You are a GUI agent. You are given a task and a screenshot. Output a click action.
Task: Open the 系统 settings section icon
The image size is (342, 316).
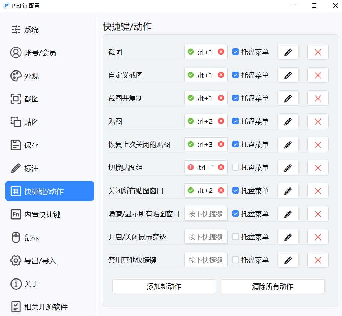16,29
